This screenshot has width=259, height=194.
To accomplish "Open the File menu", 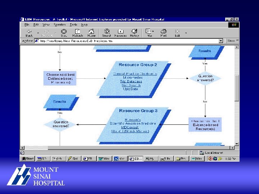I will point(27,25).
